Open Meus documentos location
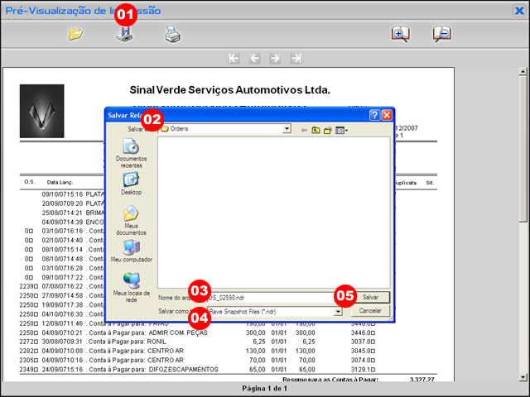Screen dimensions: 530x397 point(131,219)
